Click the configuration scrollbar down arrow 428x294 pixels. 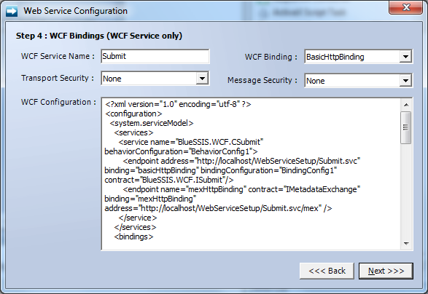406,243
